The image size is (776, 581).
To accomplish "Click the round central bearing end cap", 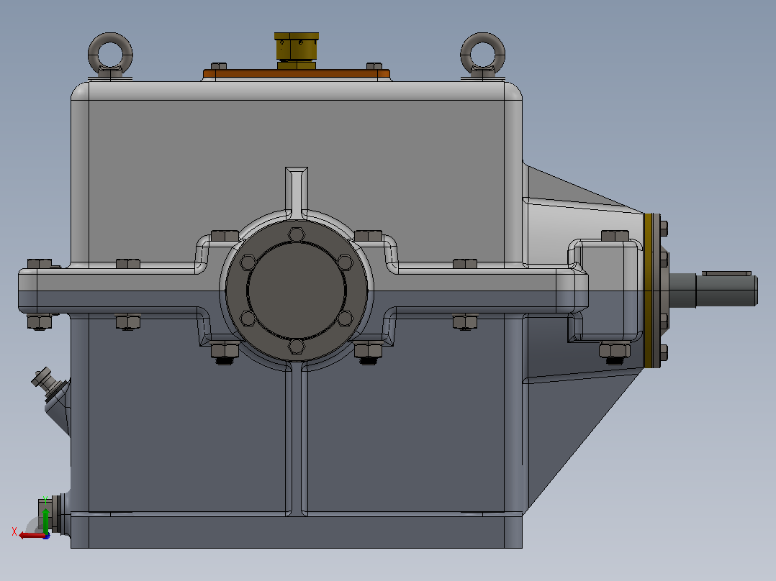I will [297, 290].
